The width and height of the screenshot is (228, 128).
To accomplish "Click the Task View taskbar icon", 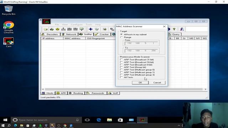I will 87,120.
